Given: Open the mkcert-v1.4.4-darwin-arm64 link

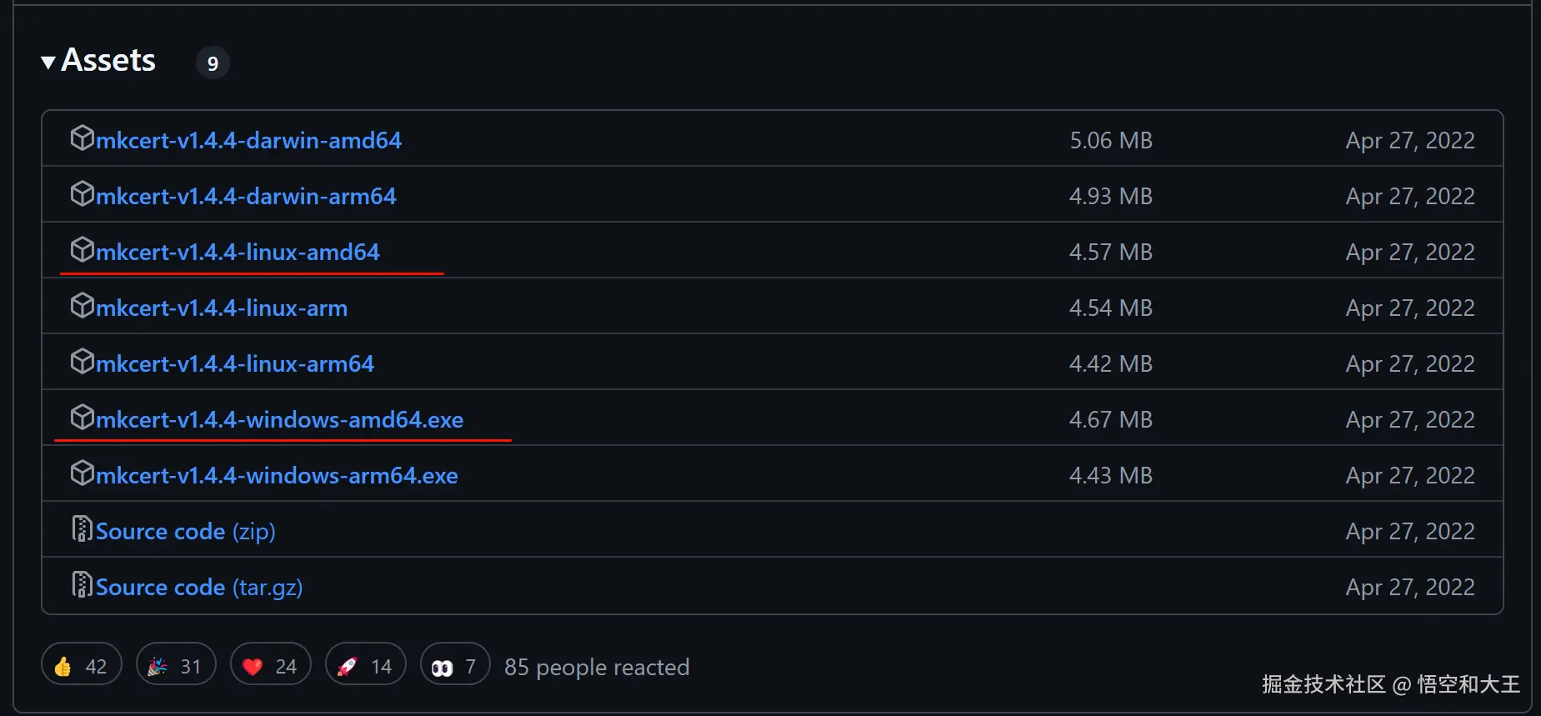Looking at the screenshot, I should pyautogui.click(x=246, y=196).
